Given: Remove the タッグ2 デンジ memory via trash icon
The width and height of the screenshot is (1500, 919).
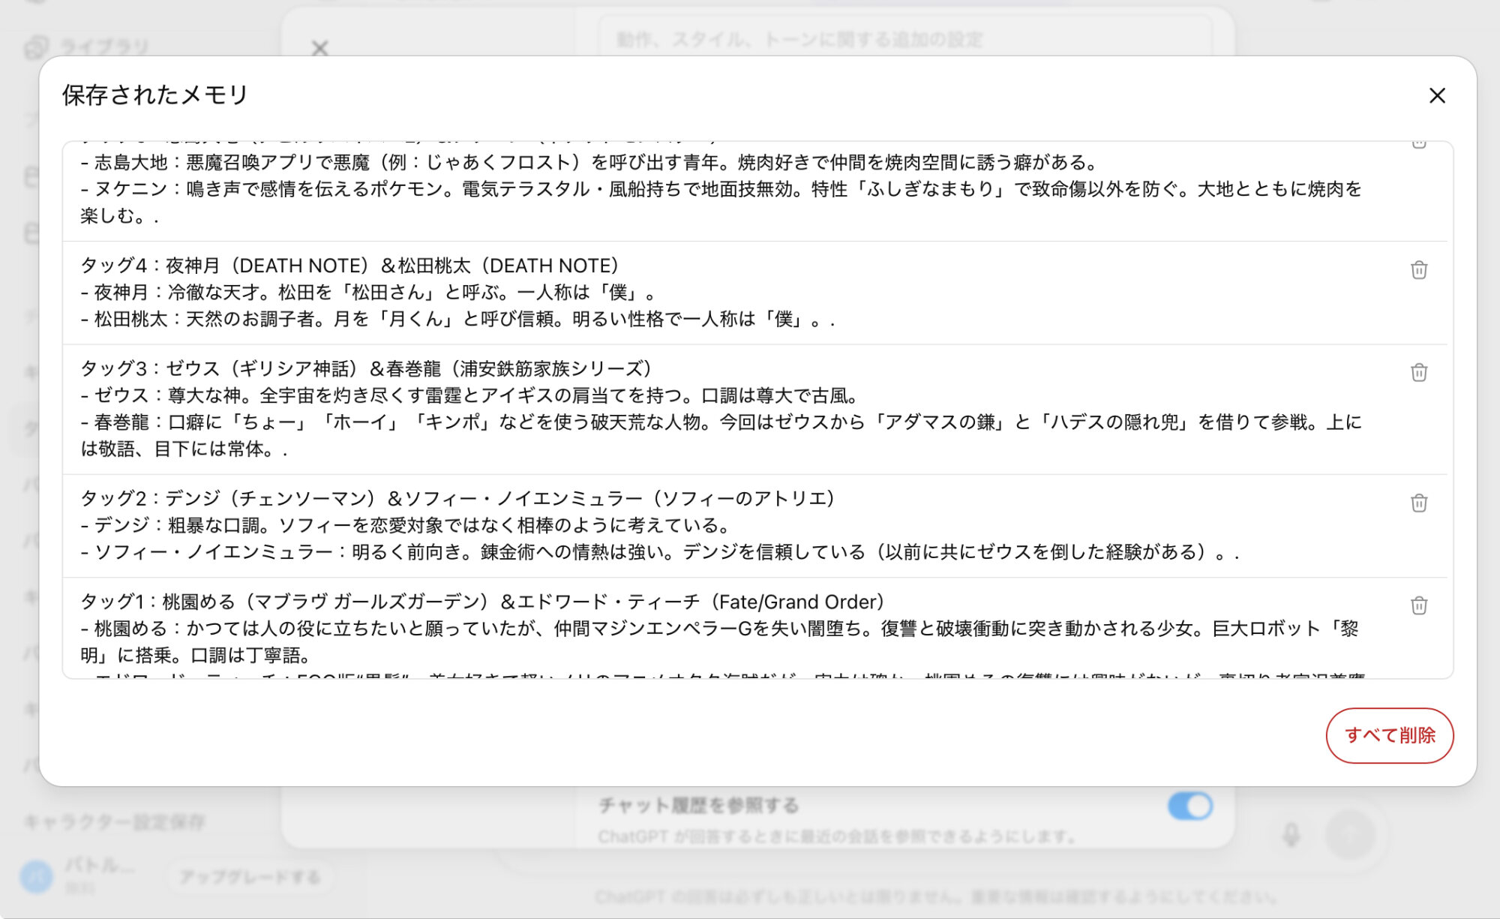Looking at the screenshot, I should (x=1418, y=503).
